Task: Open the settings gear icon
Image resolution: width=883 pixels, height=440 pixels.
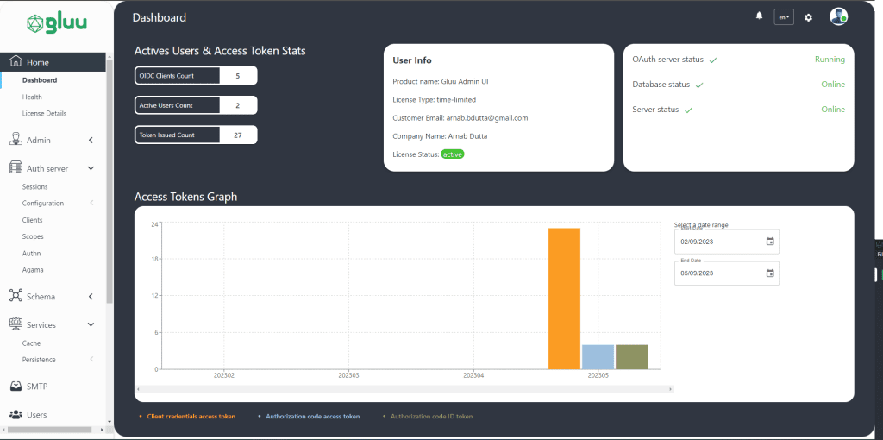Action: (x=808, y=17)
